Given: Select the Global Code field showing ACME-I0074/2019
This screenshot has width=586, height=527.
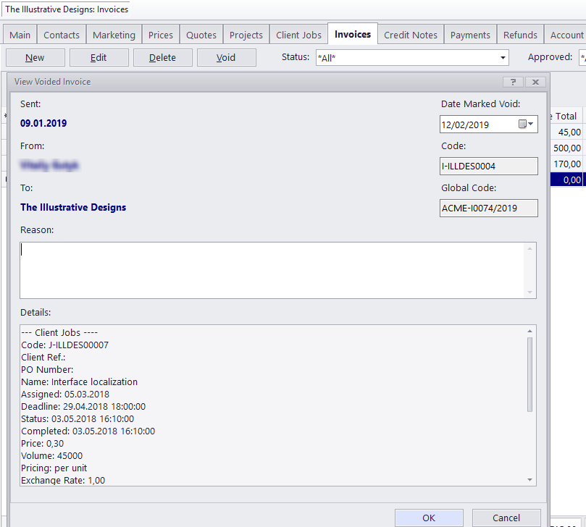Looking at the screenshot, I should (488, 208).
